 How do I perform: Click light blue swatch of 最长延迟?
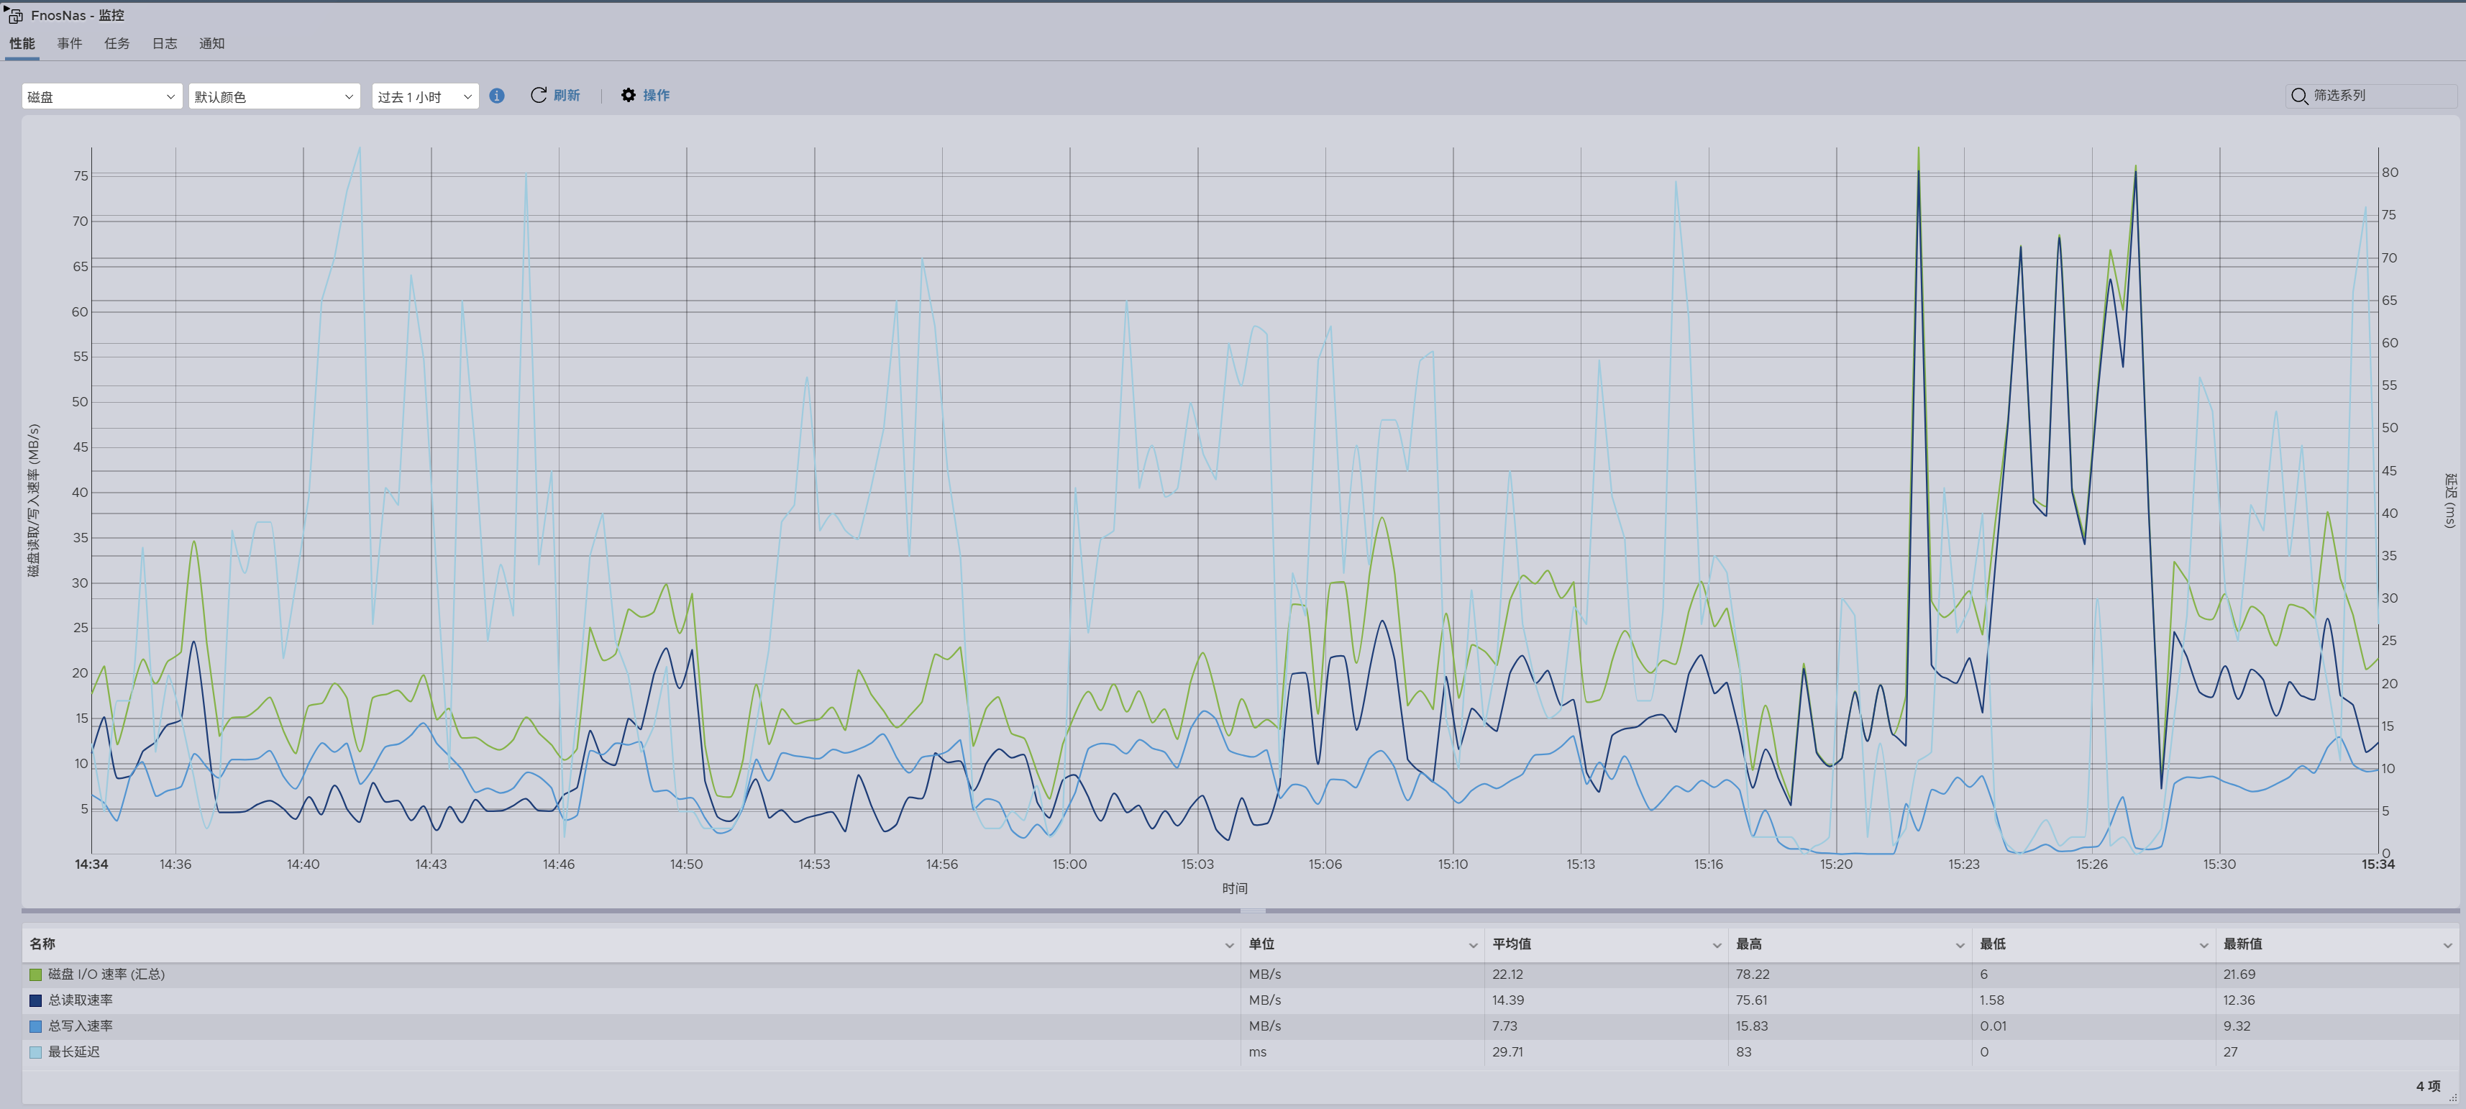(x=35, y=1052)
